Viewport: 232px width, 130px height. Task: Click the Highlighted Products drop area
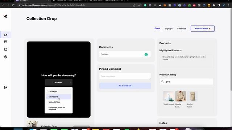[x=186, y=61]
